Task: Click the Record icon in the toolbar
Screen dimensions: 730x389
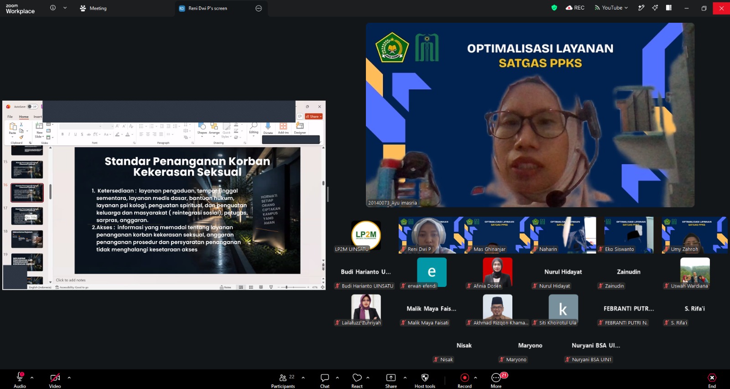Action: click(x=464, y=378)
